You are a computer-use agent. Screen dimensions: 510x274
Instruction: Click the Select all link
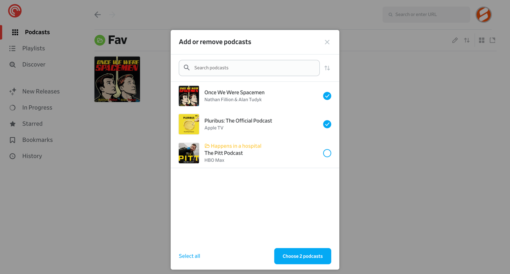pyautogui.click(x=190, y=256)
